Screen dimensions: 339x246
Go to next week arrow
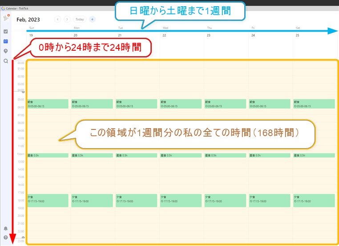[67, 19]
